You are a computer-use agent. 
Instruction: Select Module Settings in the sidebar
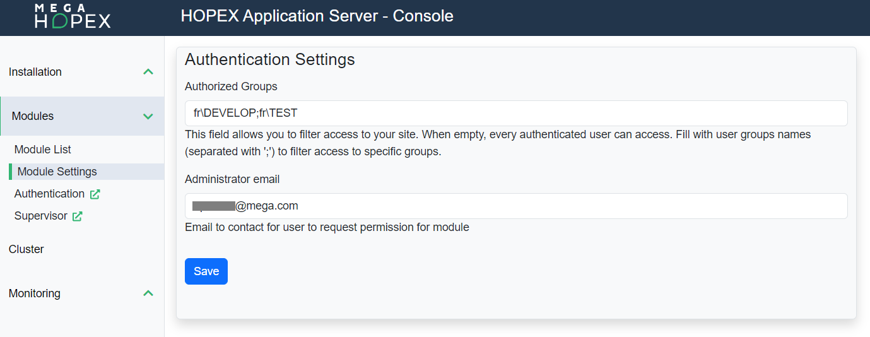(57, 172)
